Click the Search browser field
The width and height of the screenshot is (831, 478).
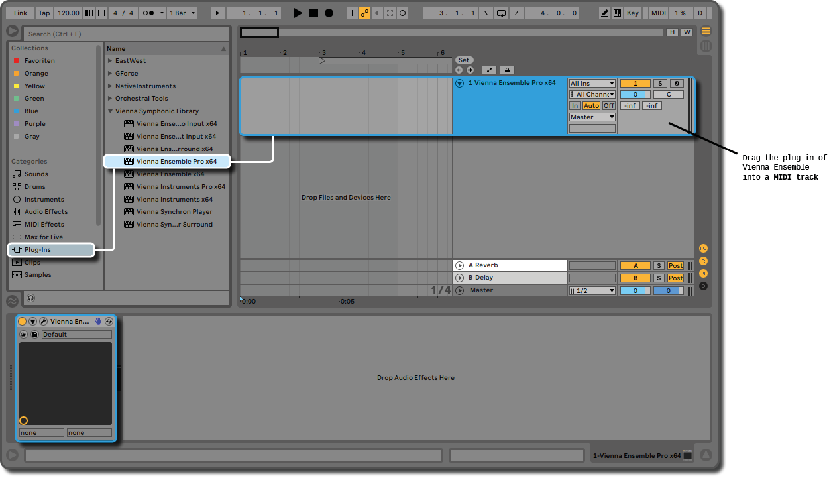tap(126, 34)
